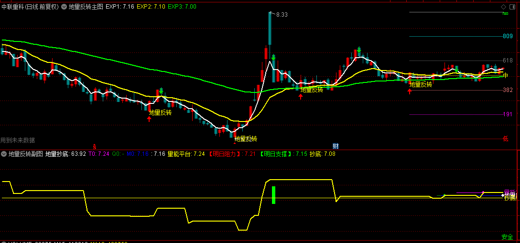Click the EXP2: 7.10 value
520x243 pixels.
click(151, 7)
